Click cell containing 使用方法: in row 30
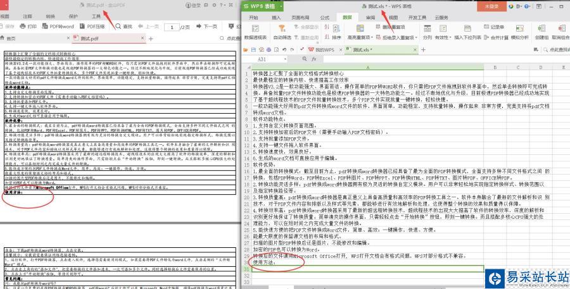Viewport: 570px width, 289px height. coord(367,262)
